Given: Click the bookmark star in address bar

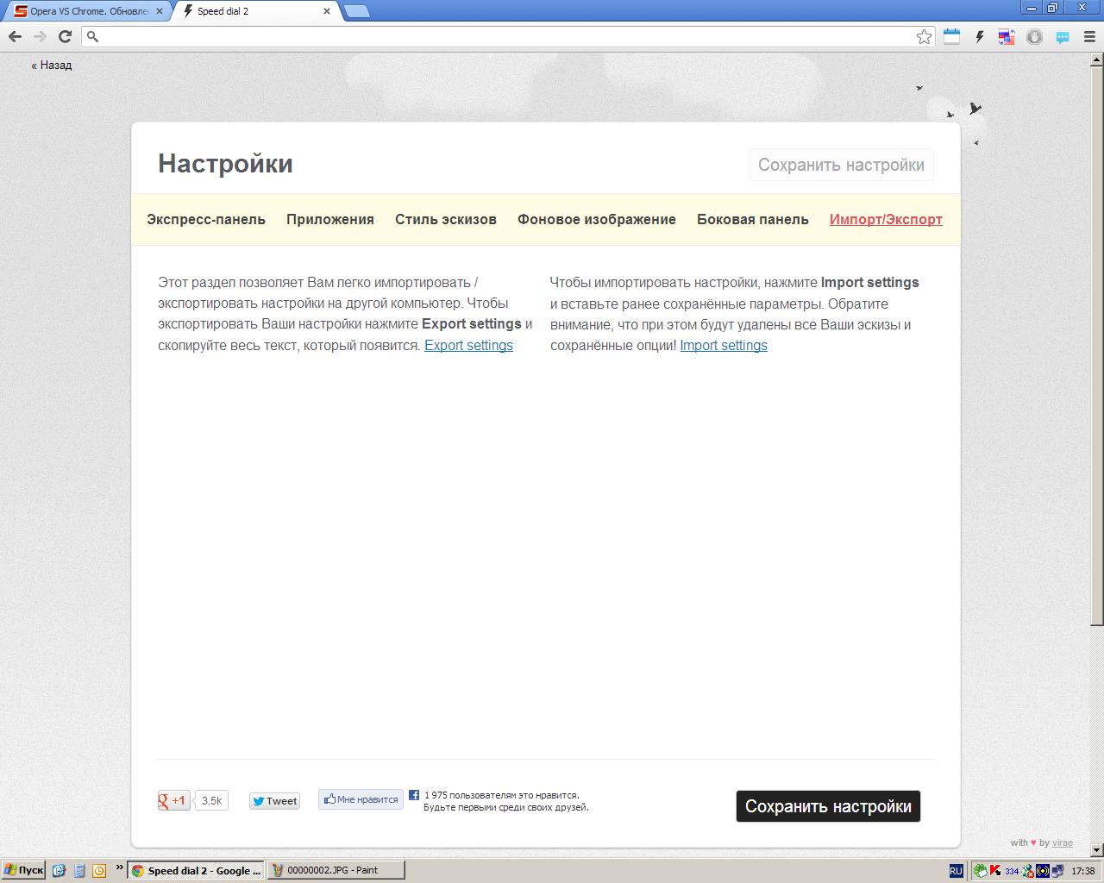Looking at the screenshot, I should click(x=924, y=36).
